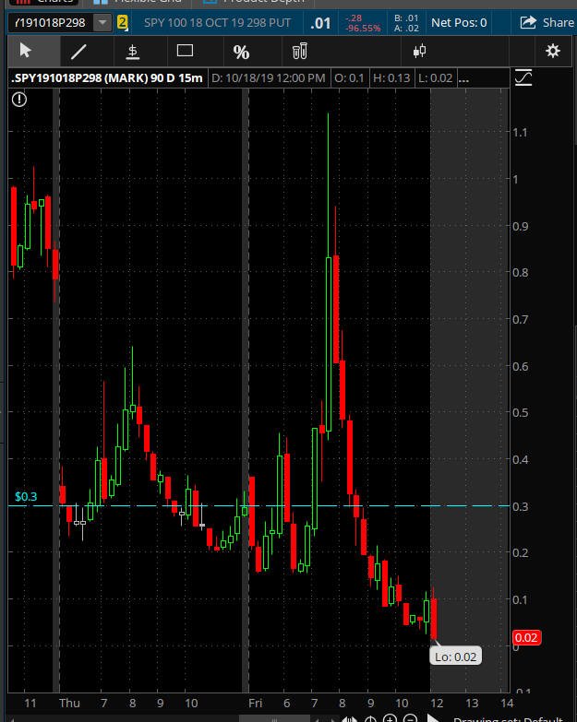Image resolution: width=577 pixels, height=722 pixels.
Task: Click the symbol input field
Action: [x=51, y=22]
